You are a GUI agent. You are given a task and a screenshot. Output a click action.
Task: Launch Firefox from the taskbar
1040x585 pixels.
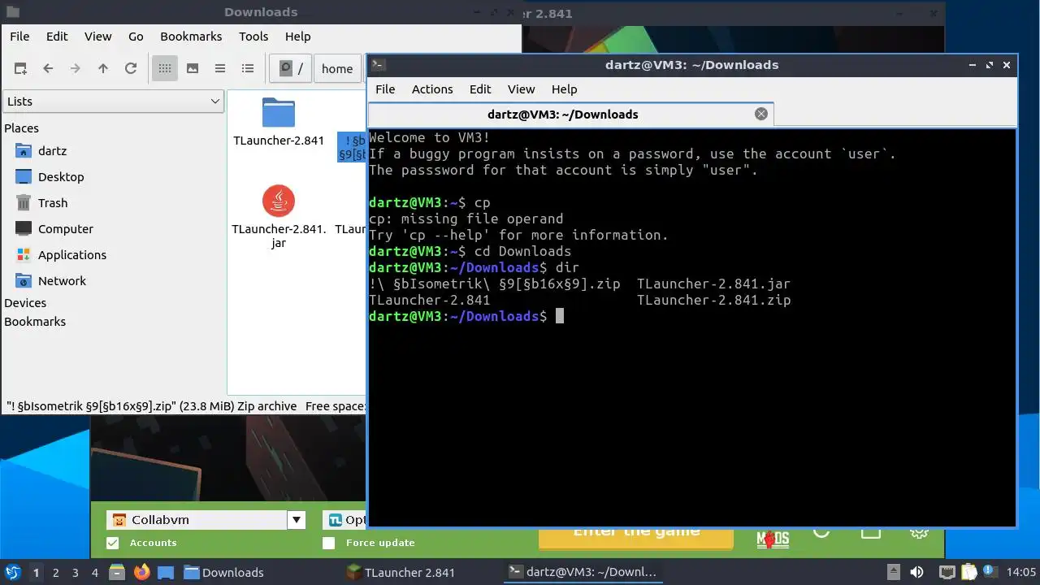[141, 572]
